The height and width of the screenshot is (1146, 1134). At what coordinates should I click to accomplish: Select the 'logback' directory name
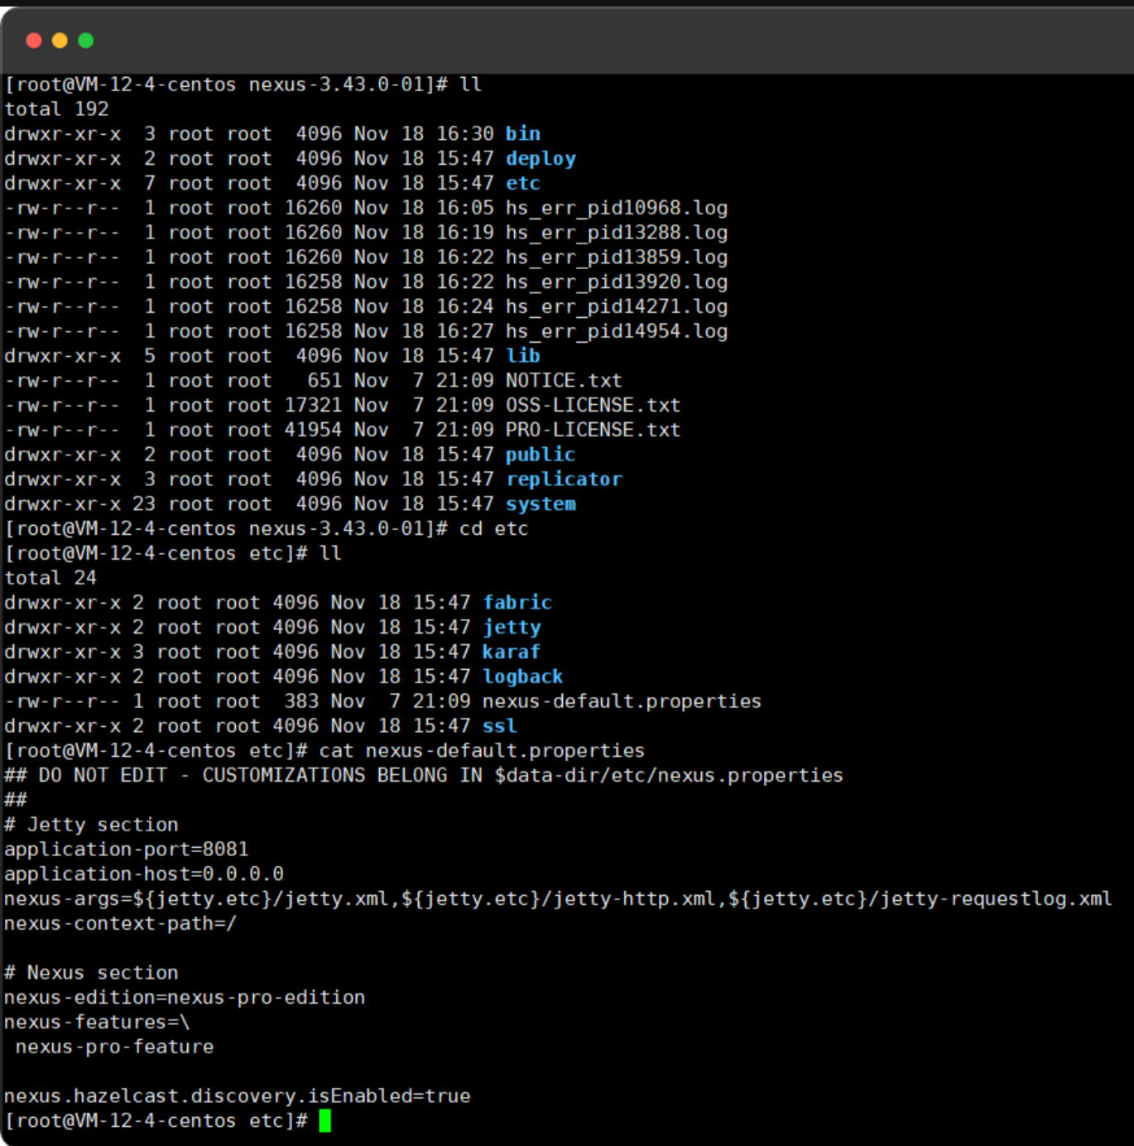[523, 677]
